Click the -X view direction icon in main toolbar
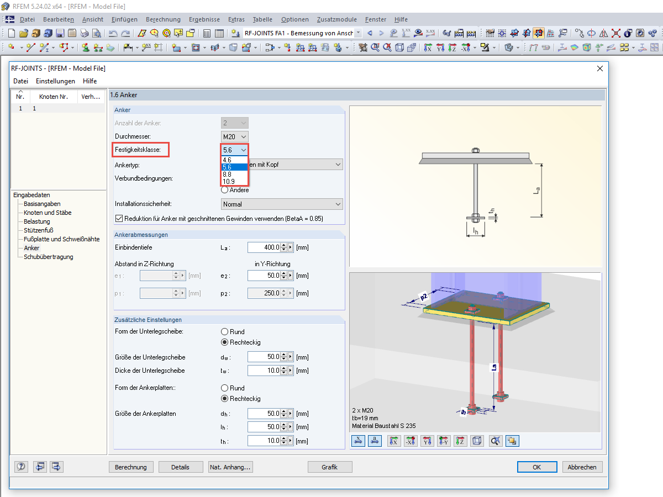663x497 pixels. (466, 47)
